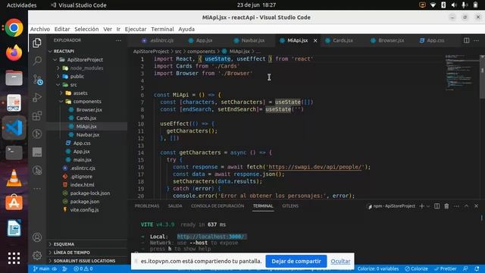
Task: Open Actividades overview in top bar
Action: click(21, 5)
